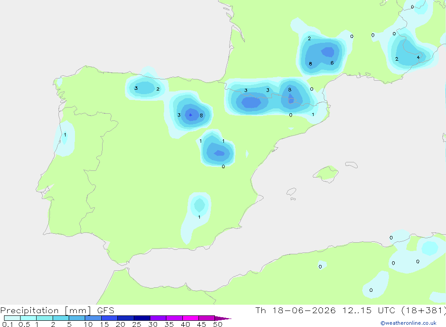This screenshot has width=446, height=327.
Task: Click the '35' legend scale label
Action: click(x=169, y=324)
